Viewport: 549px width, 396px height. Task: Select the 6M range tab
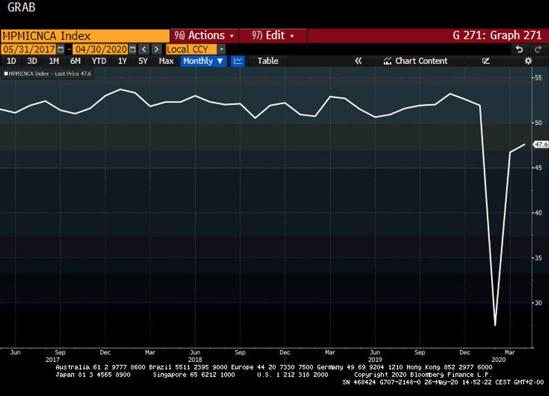75,61
